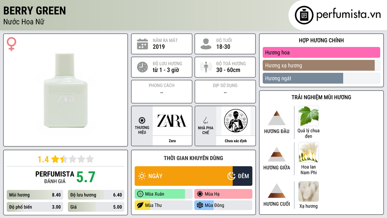The image size is (387, 218).
Task: Click the launch year 2019 value
Action: pyautogui.click(x=159, y=47)
